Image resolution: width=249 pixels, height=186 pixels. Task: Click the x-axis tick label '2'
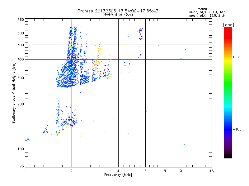[x=72, y=171]
